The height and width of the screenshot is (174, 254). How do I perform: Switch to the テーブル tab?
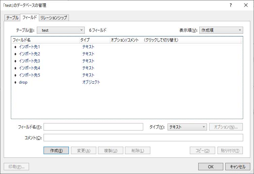coord(12,18)
